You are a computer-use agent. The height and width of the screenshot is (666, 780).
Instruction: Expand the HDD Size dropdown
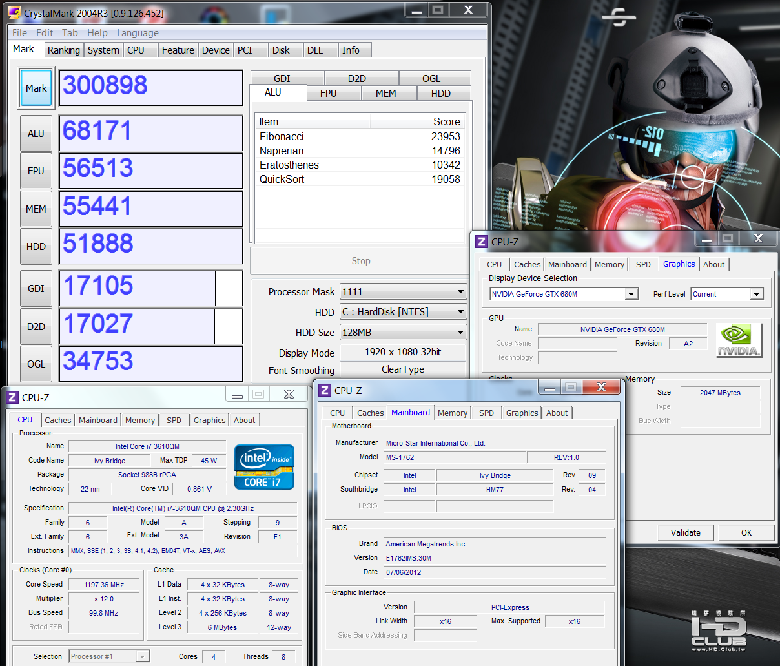click(460, 332)
